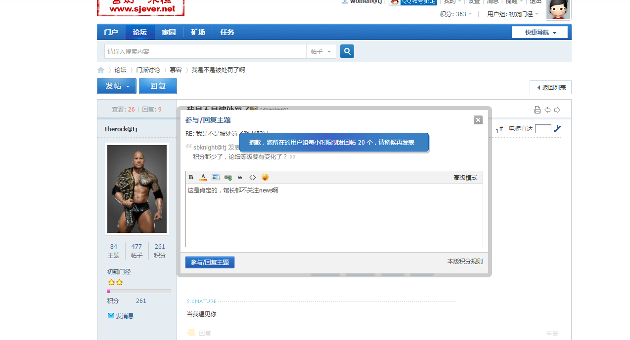
Task: Click the 设置 settings link
Action: [x=474, y=2]
